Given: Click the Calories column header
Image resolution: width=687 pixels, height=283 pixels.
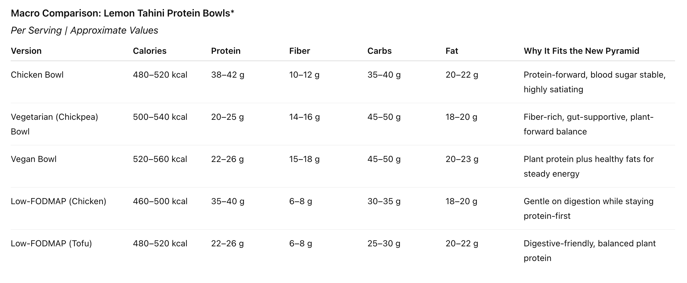Looking at the screenshot, I should 149,51.
